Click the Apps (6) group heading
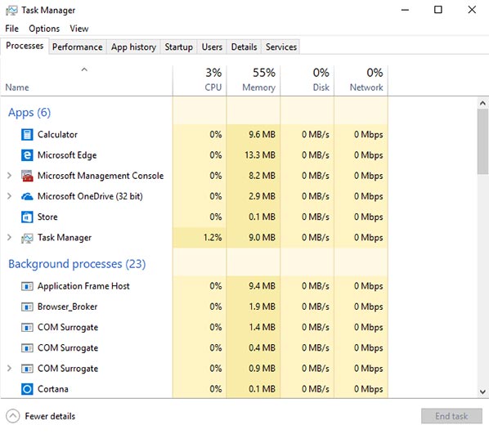Image resolution: width=489 pixels, height=434 pixels. [29, 113]
